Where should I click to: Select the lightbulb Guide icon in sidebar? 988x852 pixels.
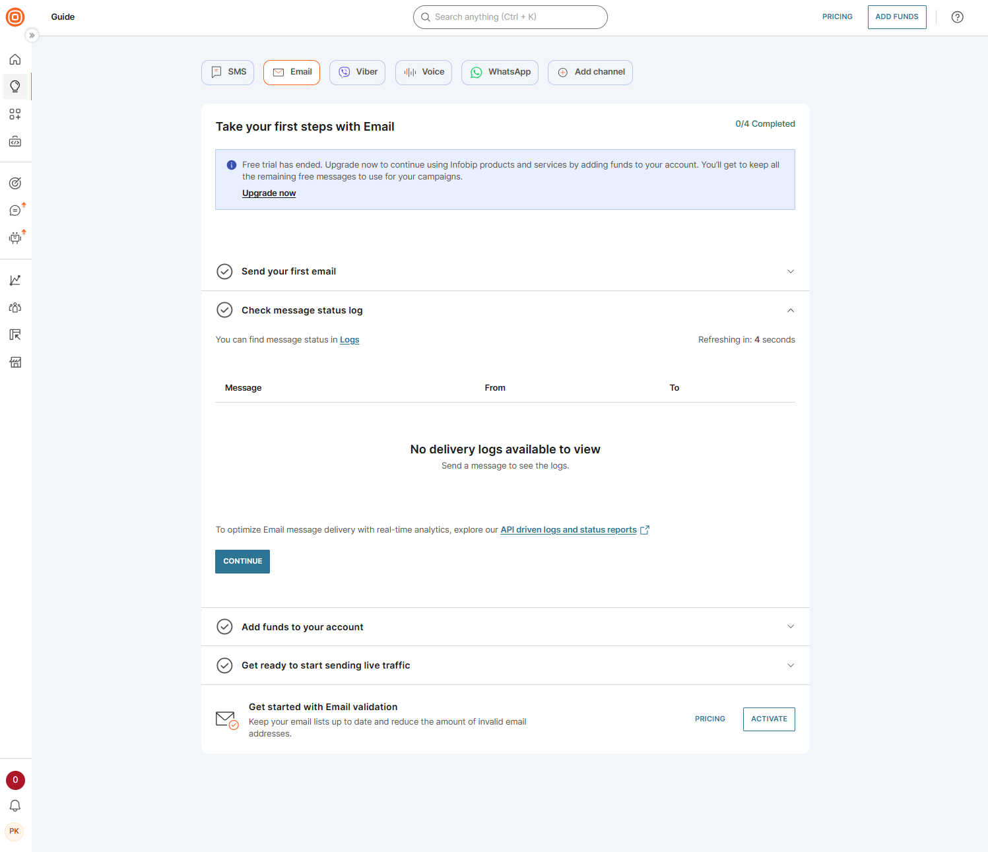click(x=15, y=86)
